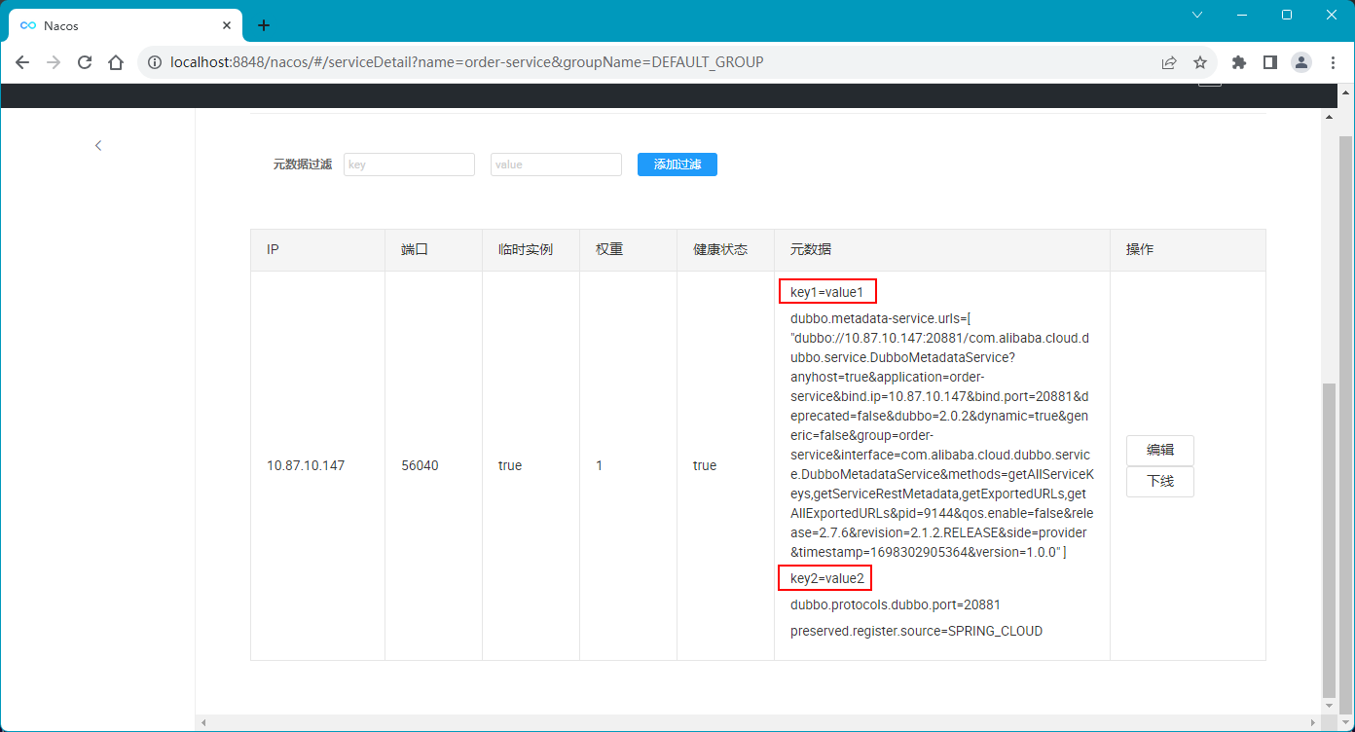Open the tab search dropdown arrow

pyautogui.click(x=1197, y=15)
